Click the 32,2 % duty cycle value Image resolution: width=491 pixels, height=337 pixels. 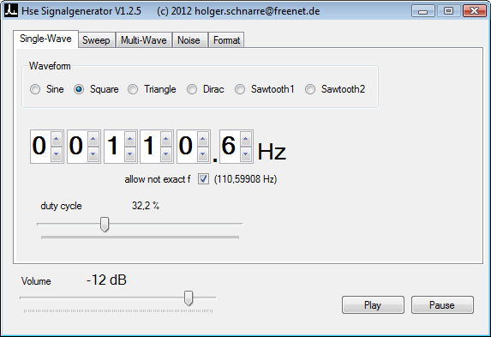[x=146, y=206]
